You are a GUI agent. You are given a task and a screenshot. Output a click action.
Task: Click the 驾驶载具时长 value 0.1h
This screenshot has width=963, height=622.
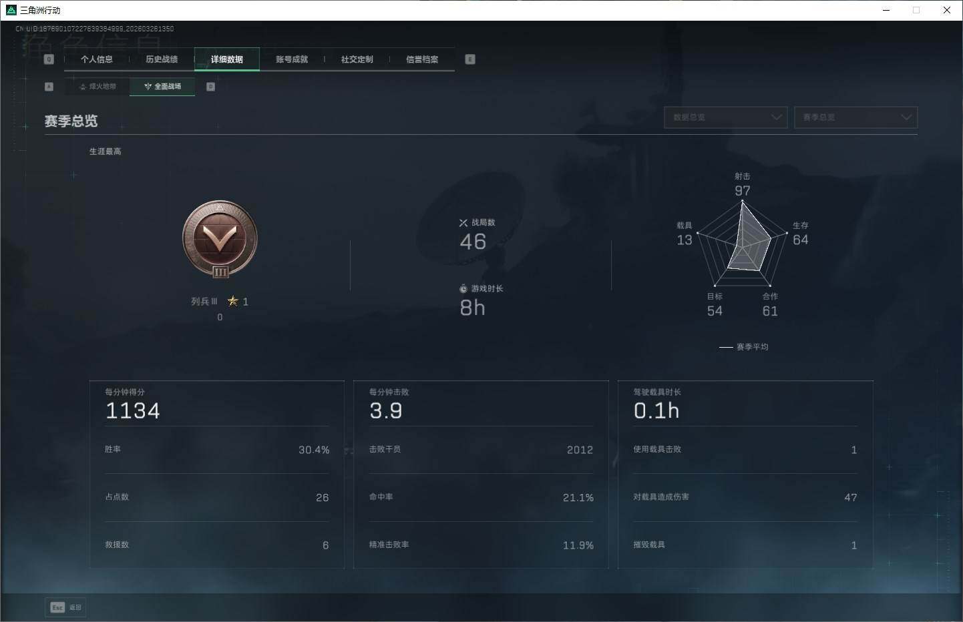pos(656,410)
